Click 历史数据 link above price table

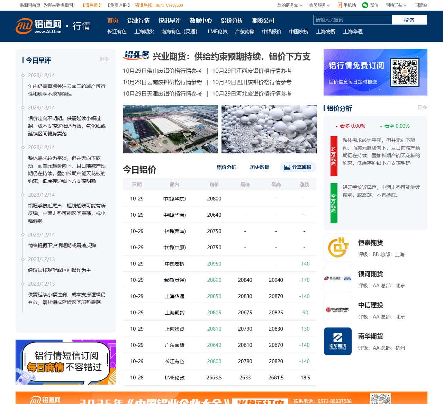[x=260, y=167]
